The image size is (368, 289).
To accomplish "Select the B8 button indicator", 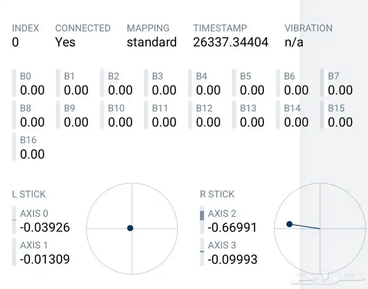I will pos(32,122).
